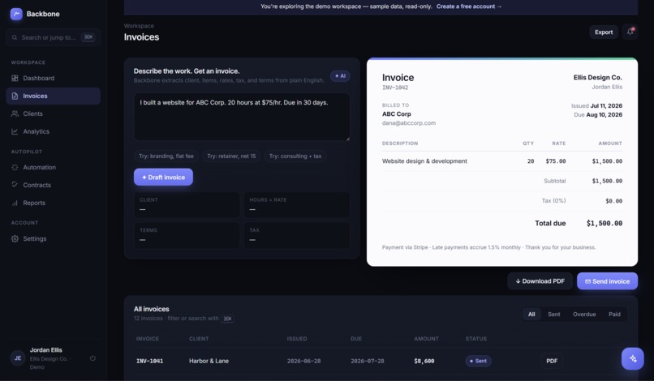This screenshot has height=381, width=654.
Task: Click the Automation sparkle icon
Action: (15, 167)
